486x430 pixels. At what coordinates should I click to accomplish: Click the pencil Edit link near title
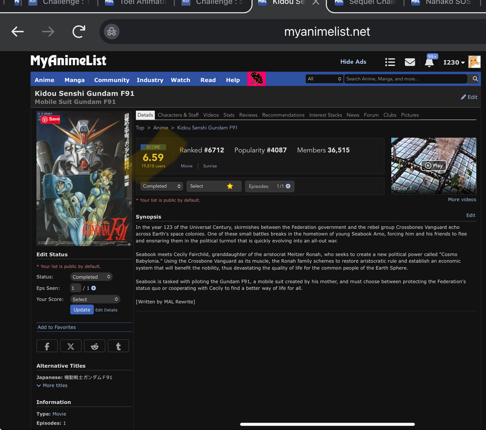469,97
